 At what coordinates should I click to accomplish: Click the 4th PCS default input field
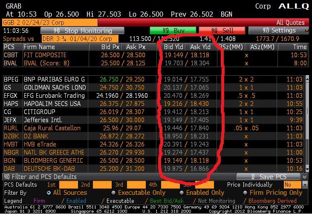170,185
